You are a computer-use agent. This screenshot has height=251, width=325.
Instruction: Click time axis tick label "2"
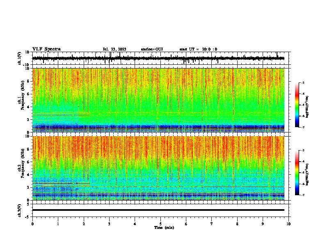click(84, 224)
